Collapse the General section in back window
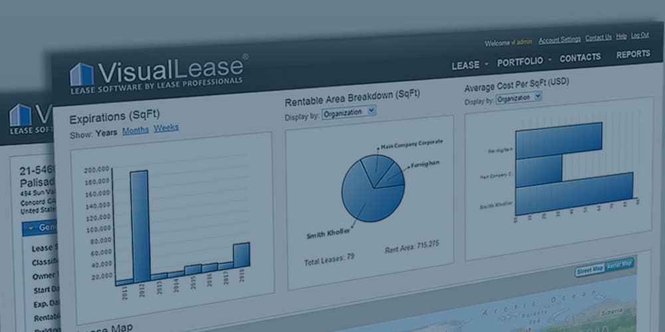The image size is (665, 332). [x=31, y=228]
